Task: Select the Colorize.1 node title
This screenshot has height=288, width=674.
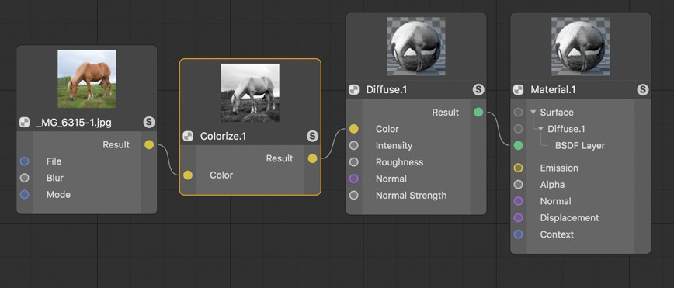Action: [223, 137]
